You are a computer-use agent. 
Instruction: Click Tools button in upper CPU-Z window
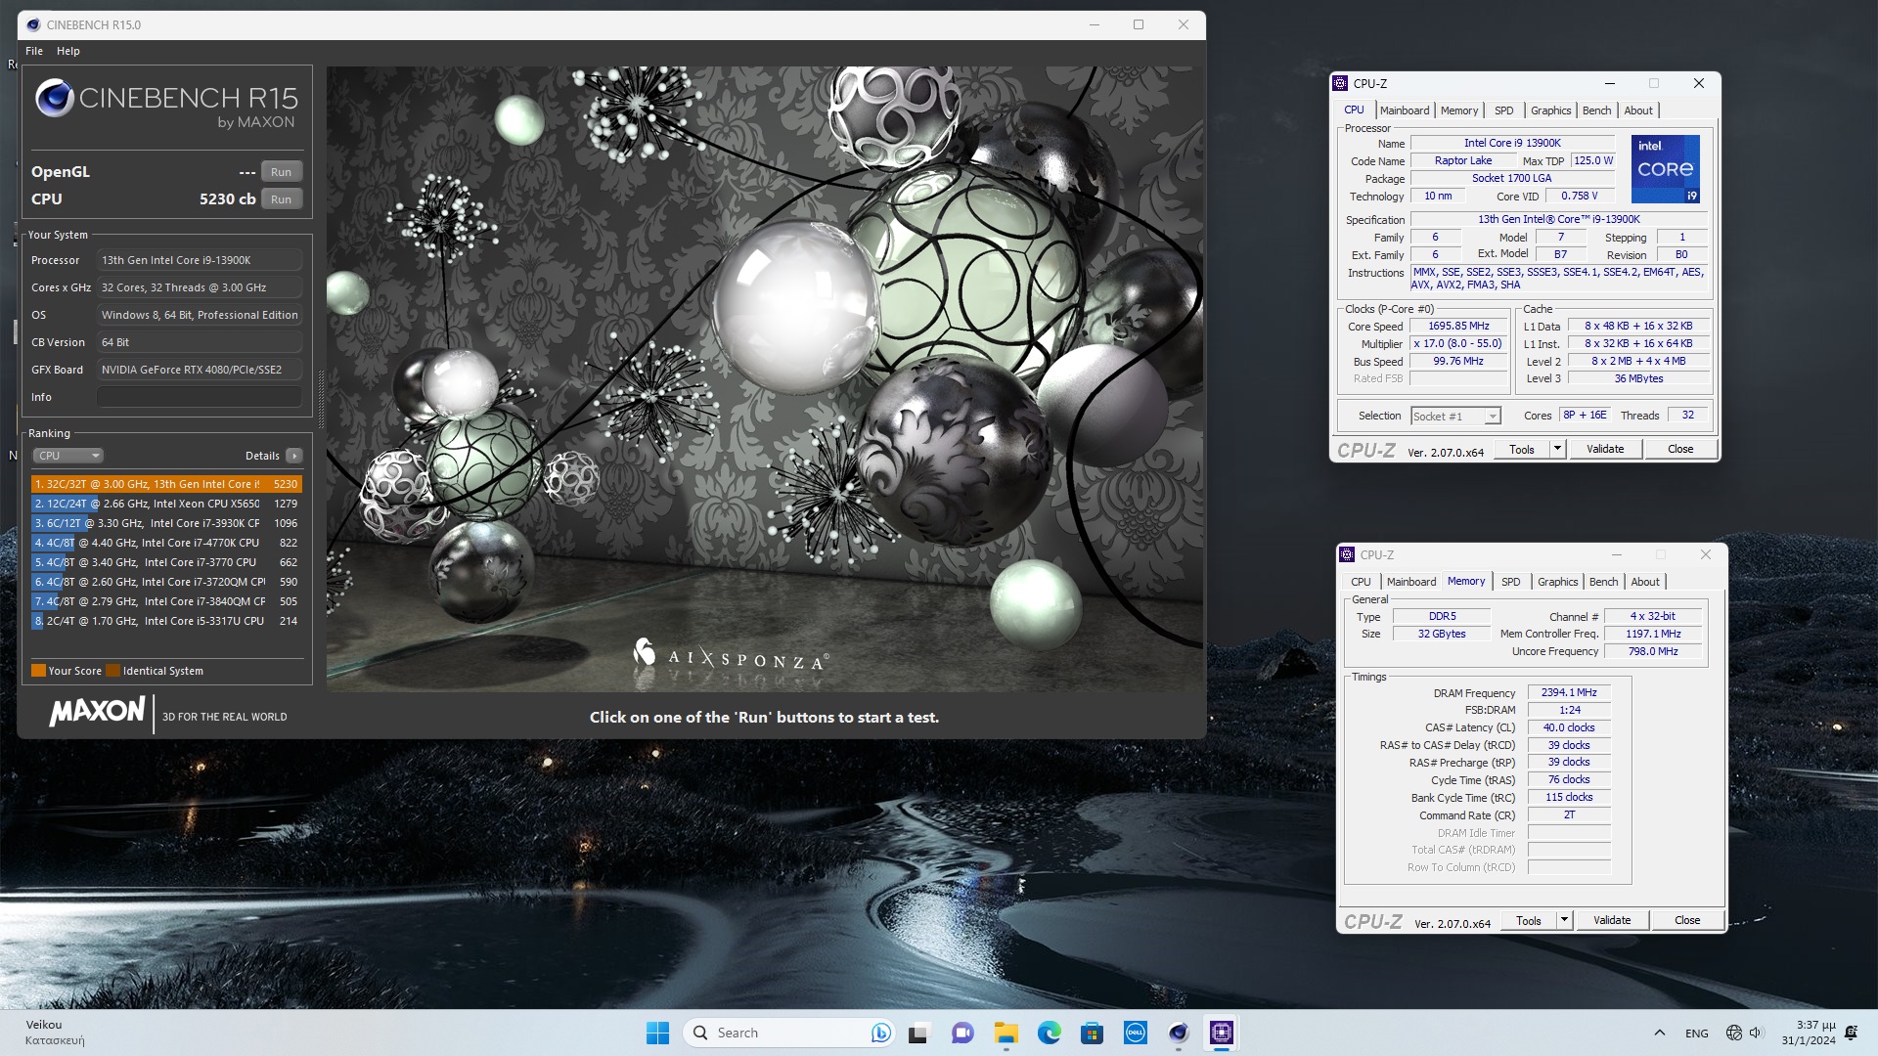tap(1522, 450)
